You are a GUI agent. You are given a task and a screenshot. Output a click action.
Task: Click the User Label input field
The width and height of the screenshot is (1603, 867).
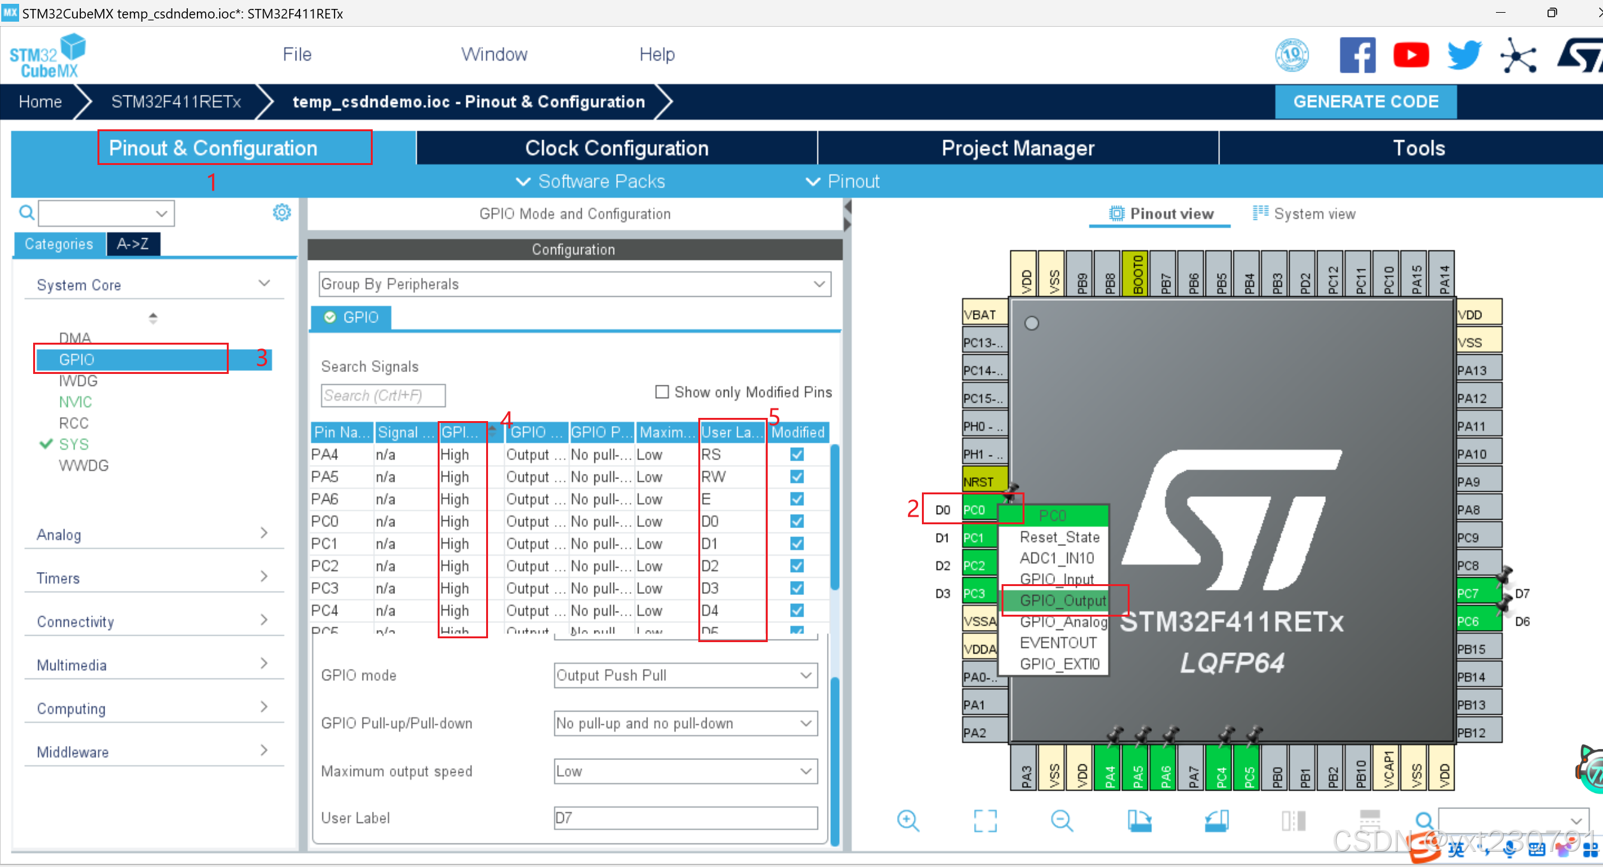686,818
